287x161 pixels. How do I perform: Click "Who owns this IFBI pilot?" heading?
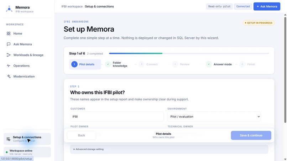pyautogui.click(x=97, y=92)
